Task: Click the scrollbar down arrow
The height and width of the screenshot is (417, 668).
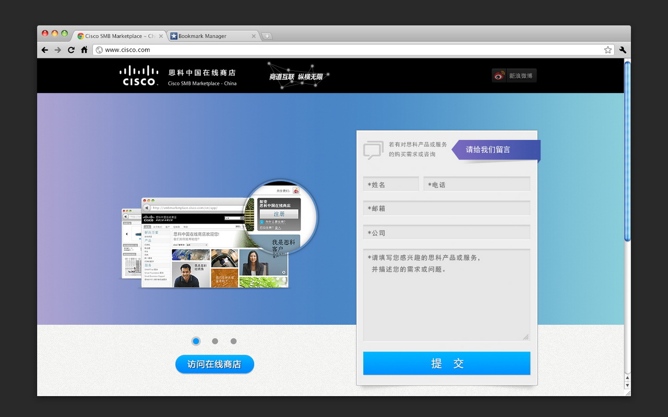Action: tap(627, 385)
